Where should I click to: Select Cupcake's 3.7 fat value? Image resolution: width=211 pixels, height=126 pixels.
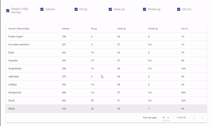tap(92, 60)
